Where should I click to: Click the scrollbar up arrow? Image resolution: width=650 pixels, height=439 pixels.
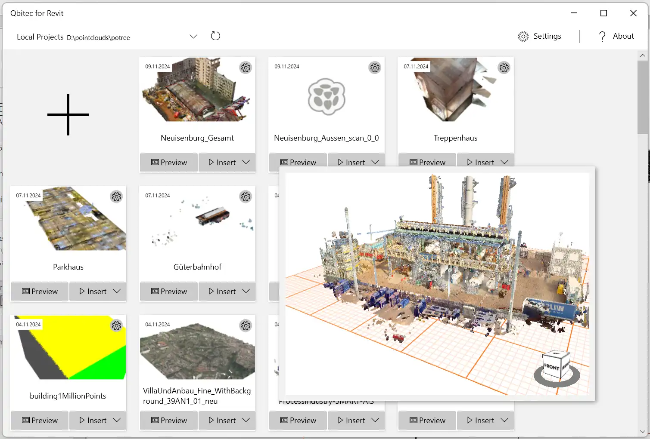[x=642, y=55]
